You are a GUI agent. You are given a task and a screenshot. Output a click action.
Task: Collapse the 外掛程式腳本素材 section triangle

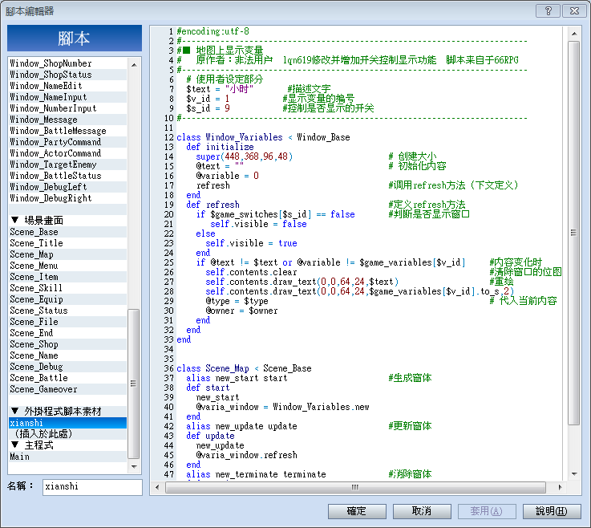(x=15, y=411)
